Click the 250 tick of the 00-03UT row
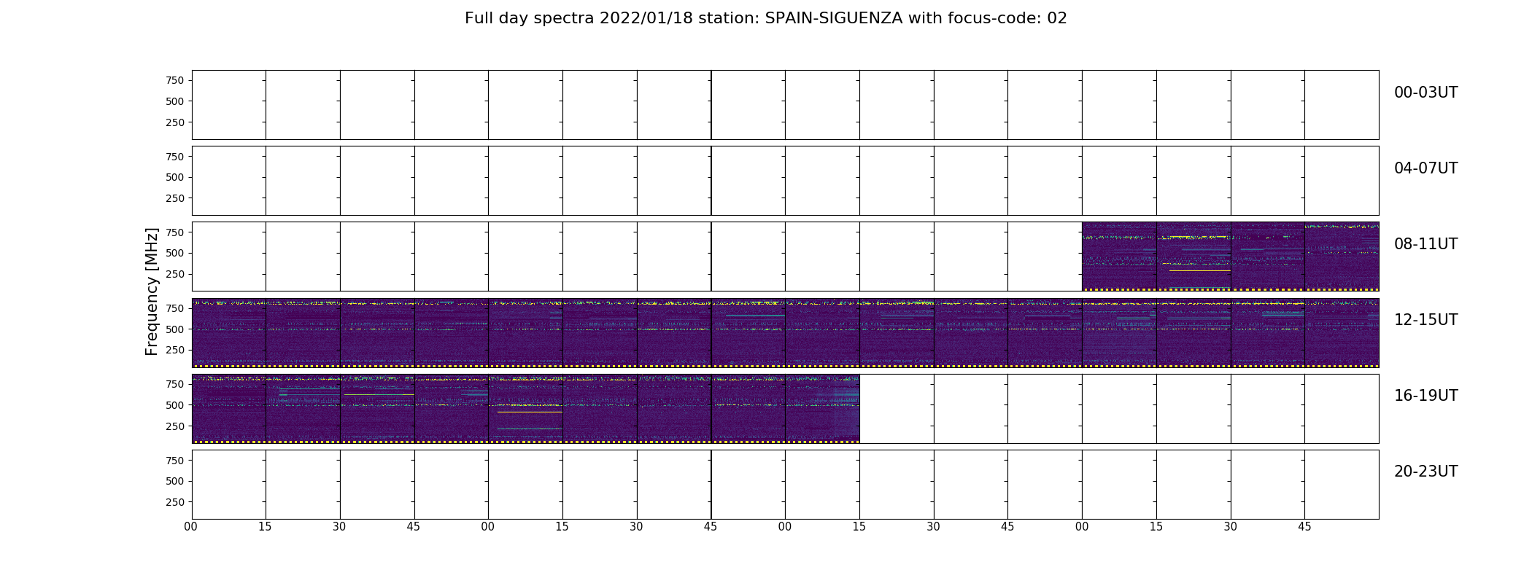This screenshot has height=583, width=1532. (x=174, y=122)
